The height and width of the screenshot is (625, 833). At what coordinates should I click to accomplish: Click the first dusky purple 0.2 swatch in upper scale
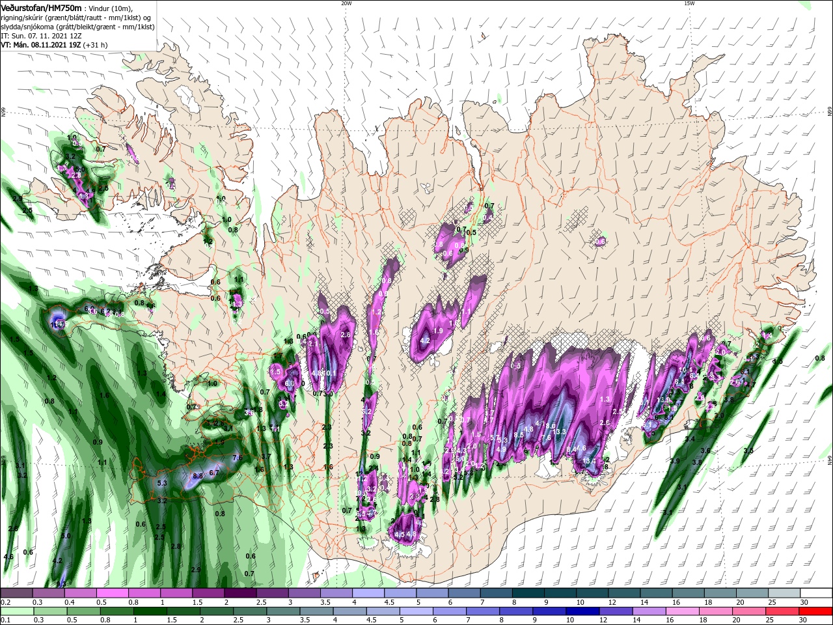pos(16,593)
